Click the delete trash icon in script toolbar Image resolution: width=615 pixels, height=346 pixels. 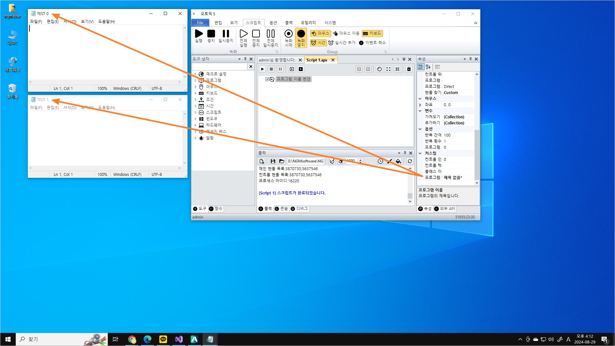tap(409, 69)
